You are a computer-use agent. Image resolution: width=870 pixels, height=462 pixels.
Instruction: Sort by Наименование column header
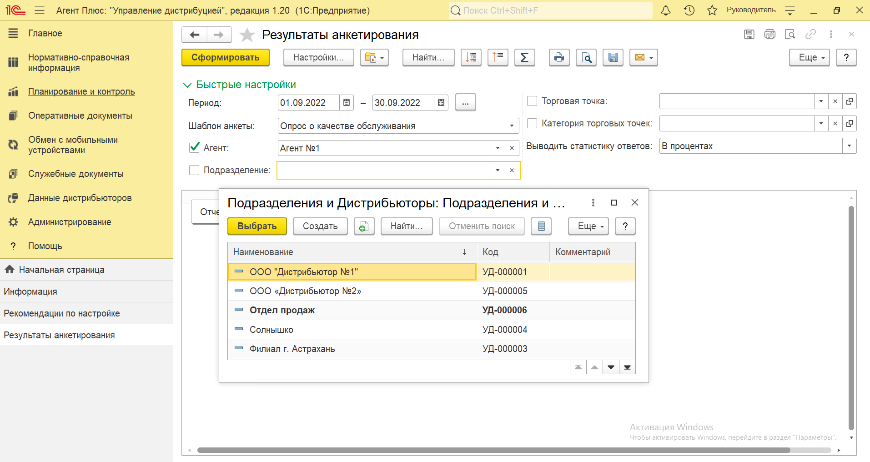tap(352, 252)
